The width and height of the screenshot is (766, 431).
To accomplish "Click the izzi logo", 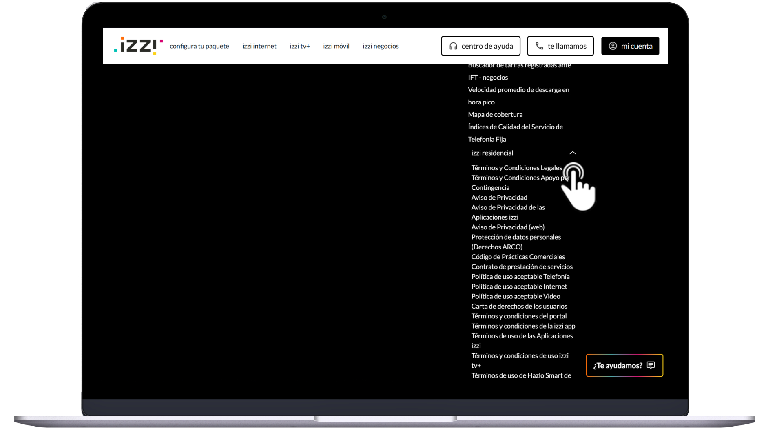I will (138, 46).
